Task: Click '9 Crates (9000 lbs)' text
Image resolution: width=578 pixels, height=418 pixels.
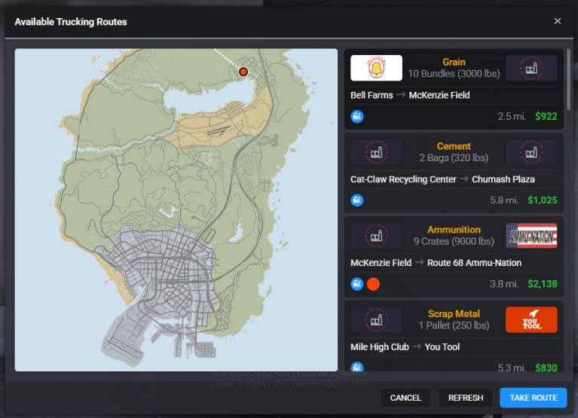Action: pos(454,242)
